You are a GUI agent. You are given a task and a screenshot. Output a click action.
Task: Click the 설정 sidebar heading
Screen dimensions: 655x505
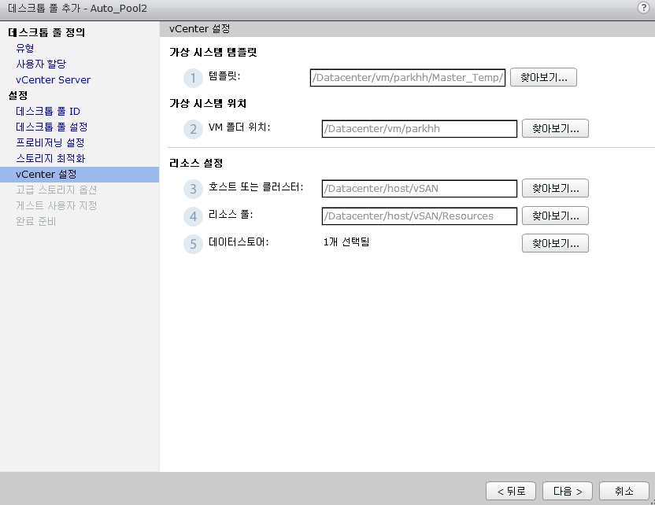click(x=18, y=96)
